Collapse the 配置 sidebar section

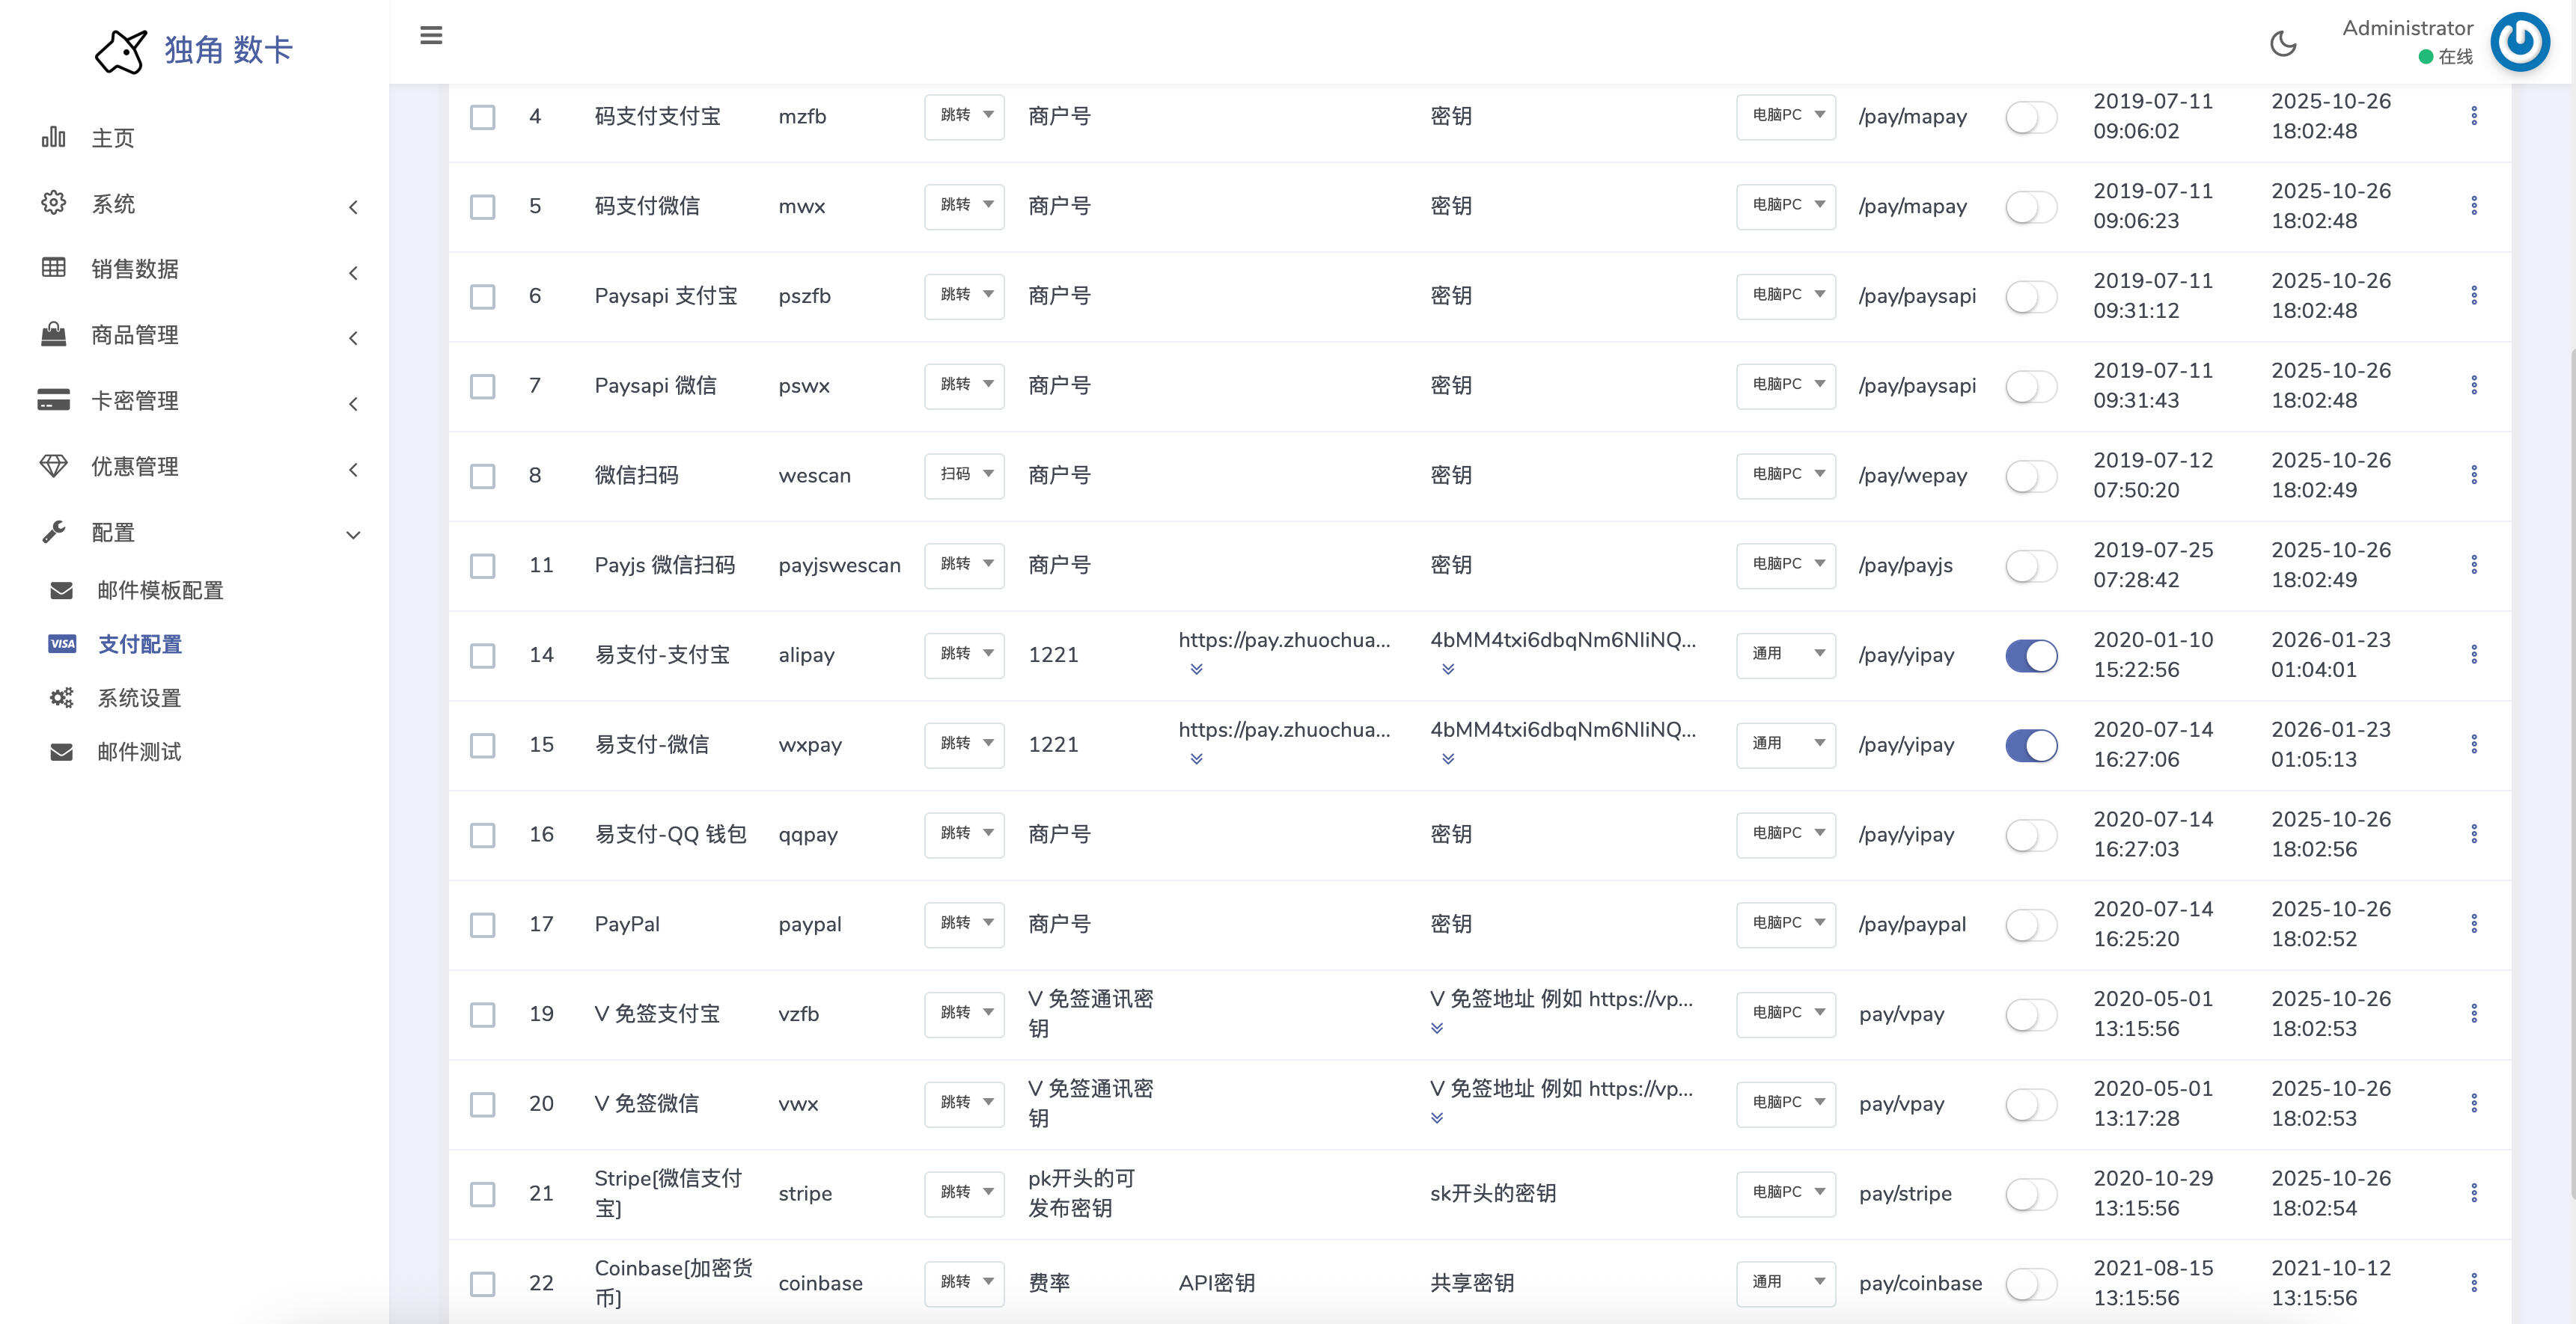pyautogui.click(x=352, y=533)
